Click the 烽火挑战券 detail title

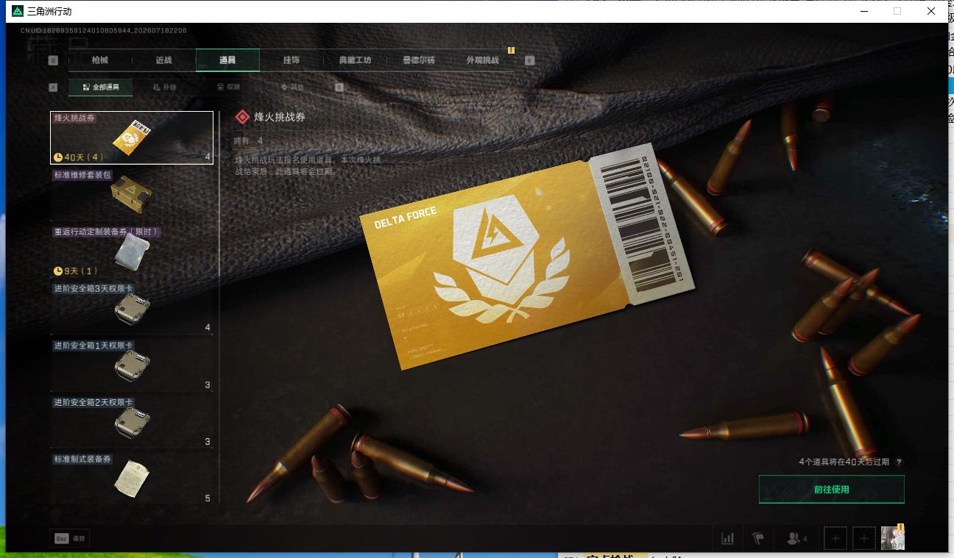pyautogui.click(x=280, y=117)
